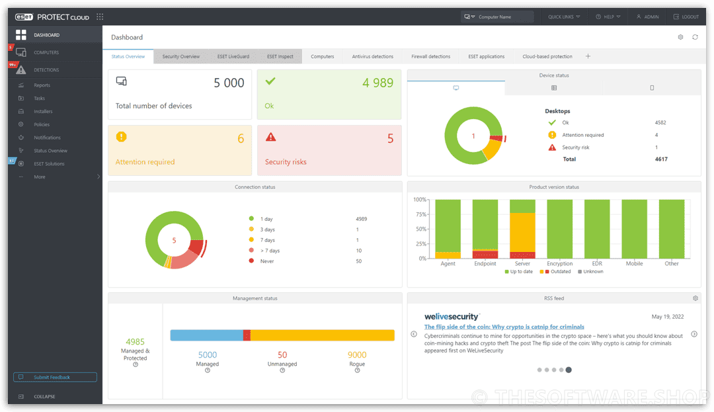Select the Desktops tab icon in Device status

point(456,88)
